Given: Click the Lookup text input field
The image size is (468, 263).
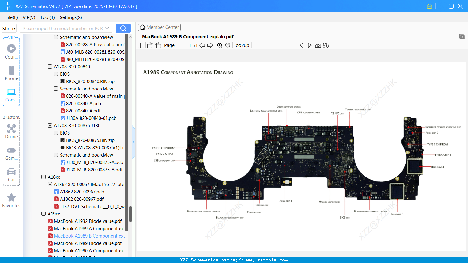Looking at the screenshot, I should click(x=274, y=45).
